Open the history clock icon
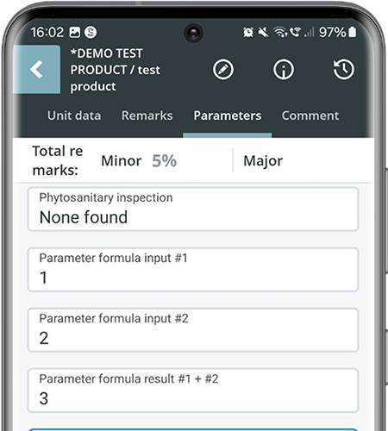The width and height of the screenshot is (388, 431). point(344,70)
